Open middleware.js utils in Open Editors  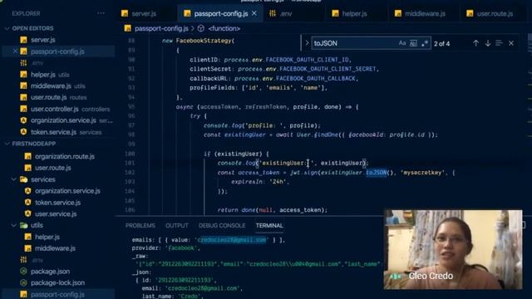coord(57,86)
